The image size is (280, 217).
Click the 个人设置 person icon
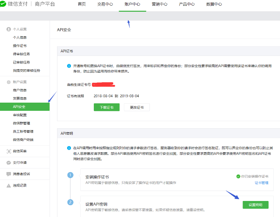9,29
